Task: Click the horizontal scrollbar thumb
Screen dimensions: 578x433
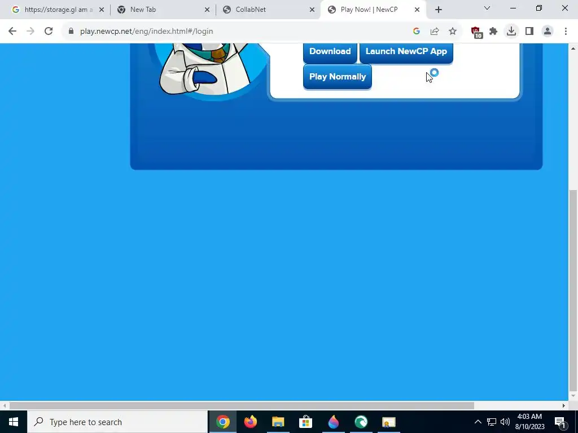Action: [x=242, y=405]
